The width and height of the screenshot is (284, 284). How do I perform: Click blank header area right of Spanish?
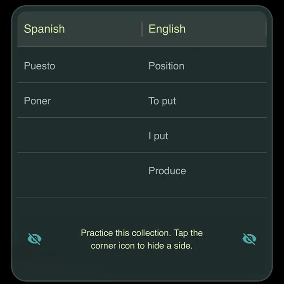103,29
